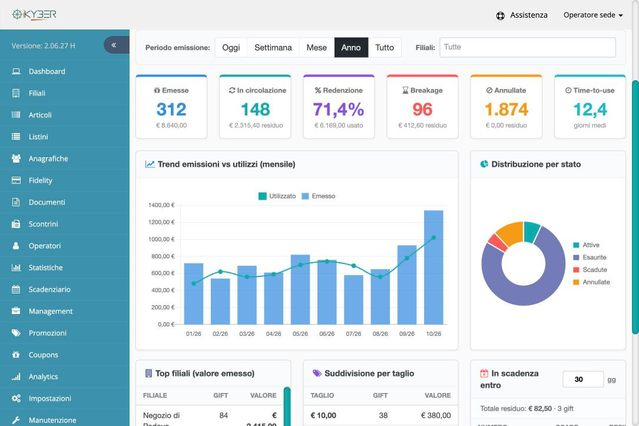639x426 pixels.
Task: Select the Settimana period option
Action: (273, 47)
